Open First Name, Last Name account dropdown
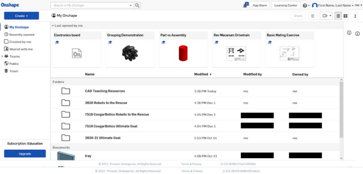Viewport: 363px width, 174px height. (336, 5)
